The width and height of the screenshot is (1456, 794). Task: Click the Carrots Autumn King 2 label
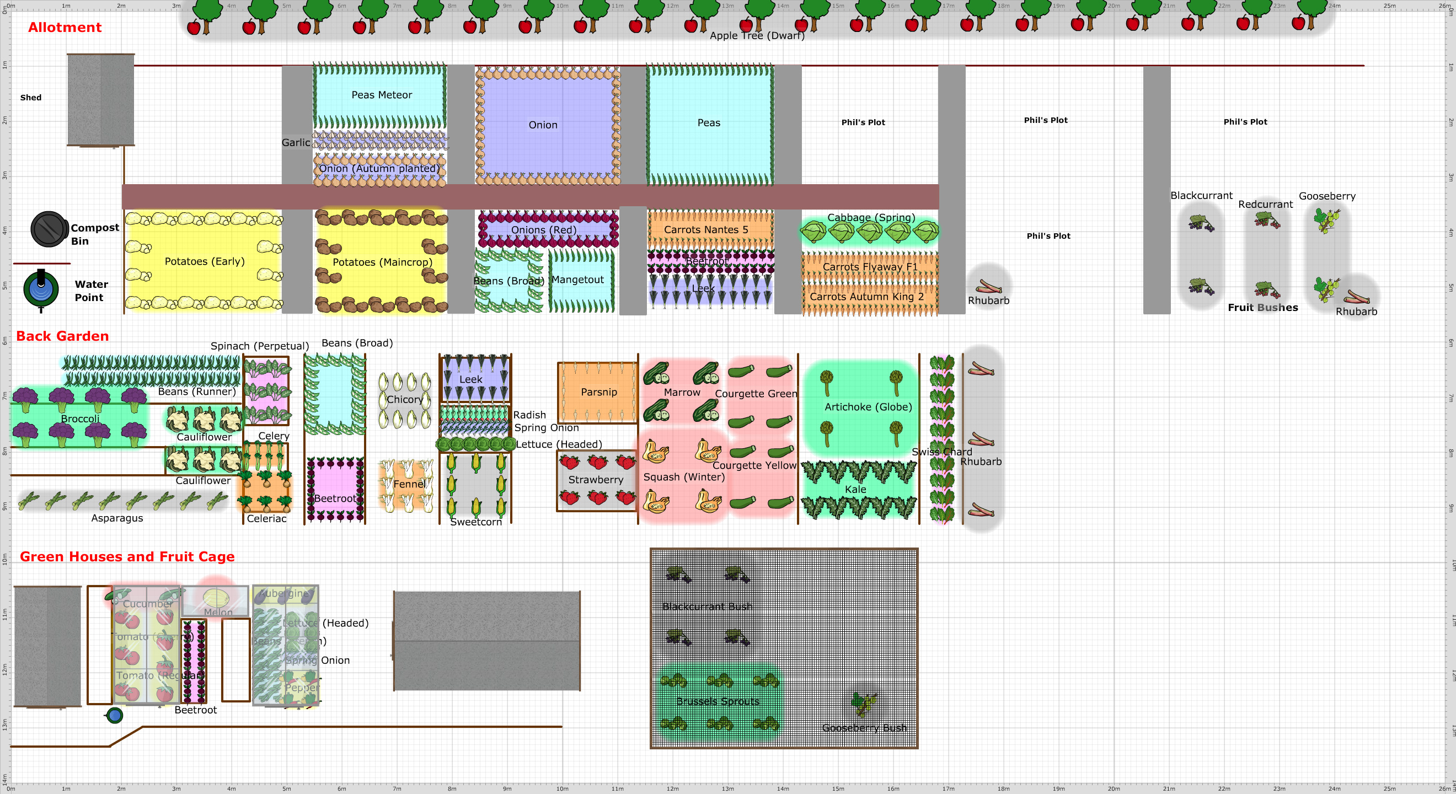(866, 297)
